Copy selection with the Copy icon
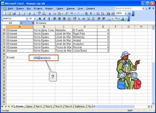Screen dimensions: 156x113 click(x=54, y=13)
